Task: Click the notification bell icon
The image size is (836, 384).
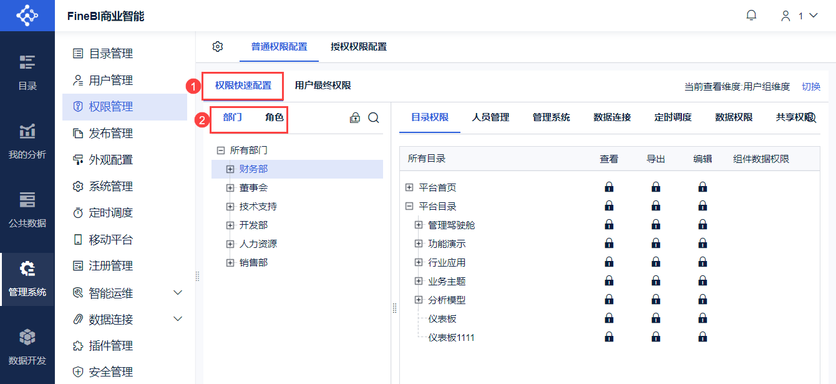Action: 751,16
